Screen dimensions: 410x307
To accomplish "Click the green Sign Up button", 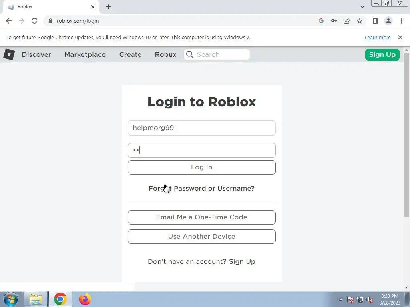I will 382,54.
